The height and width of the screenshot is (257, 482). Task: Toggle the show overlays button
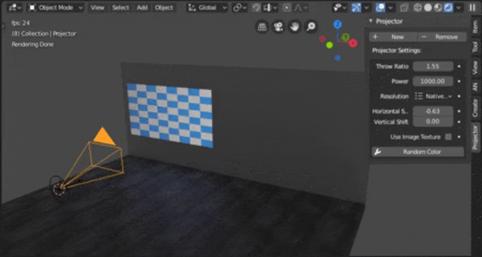tap(380, 8)
